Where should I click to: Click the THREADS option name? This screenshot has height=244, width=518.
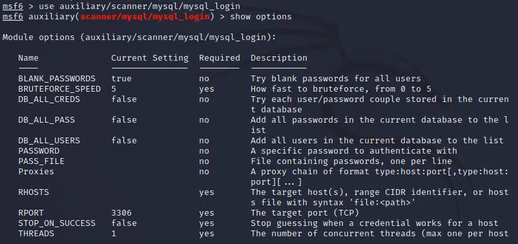point(36,234)
